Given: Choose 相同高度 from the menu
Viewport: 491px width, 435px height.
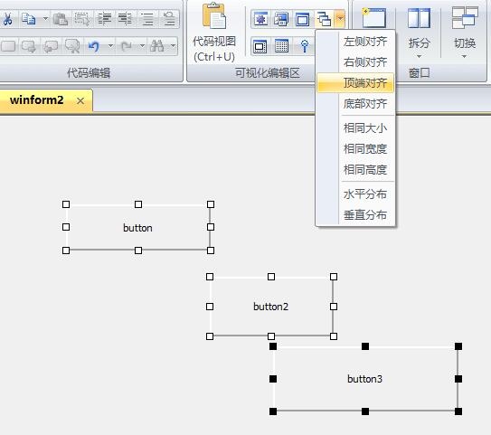Looking at the screenshot, I should click(x=355, y=169).
